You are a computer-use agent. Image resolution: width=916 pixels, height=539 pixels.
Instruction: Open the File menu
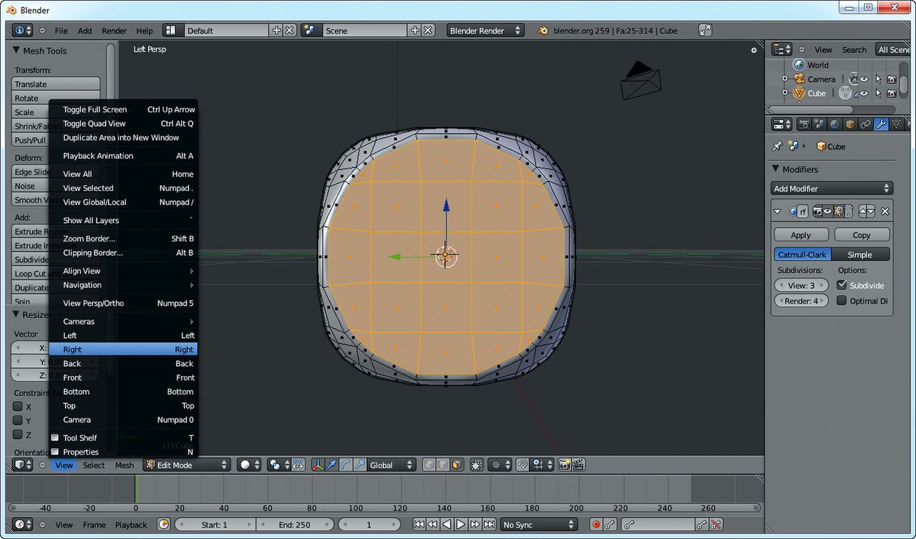[x=62, y=31]
